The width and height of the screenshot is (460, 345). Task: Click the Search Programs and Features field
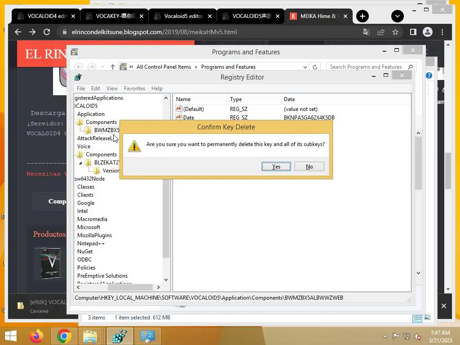[371, 67]
